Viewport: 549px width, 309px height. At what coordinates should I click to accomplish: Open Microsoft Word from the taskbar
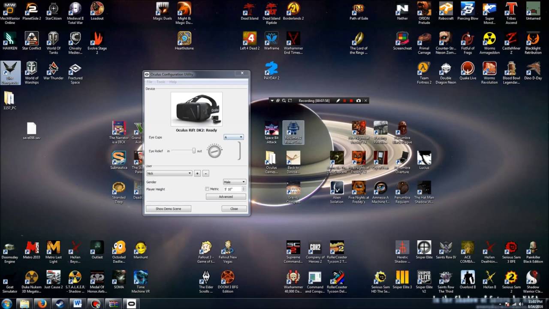point(77,304)
